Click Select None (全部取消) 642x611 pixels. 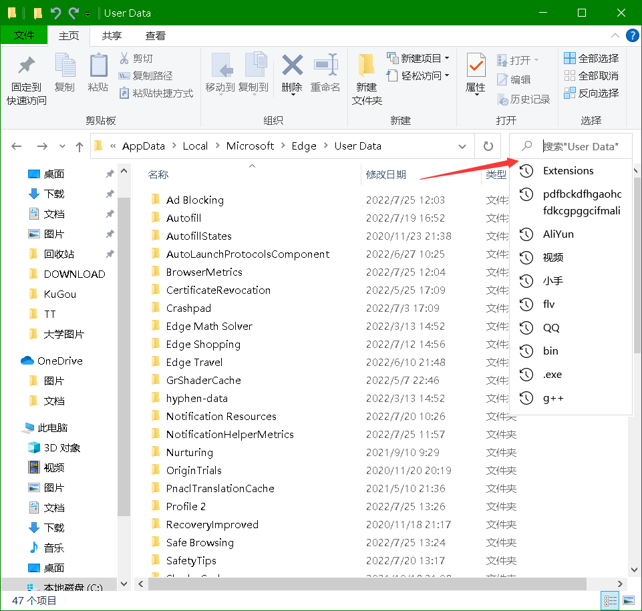coord(591,75)
